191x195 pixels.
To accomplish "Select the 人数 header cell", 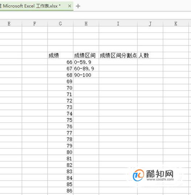I will (x=150, y=55).
